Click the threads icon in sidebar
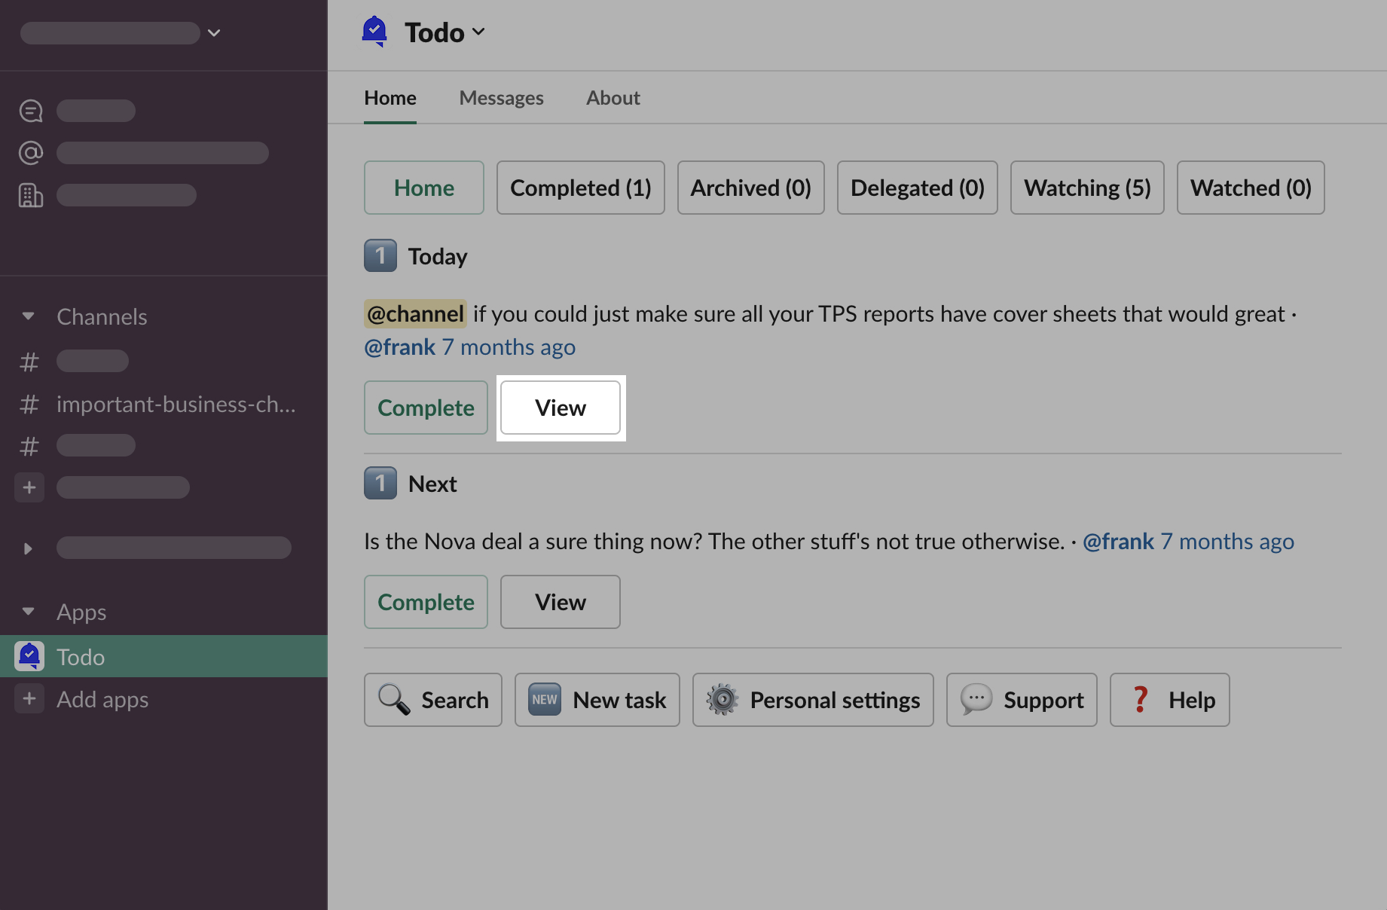Screen dimensions: 1387x910 [31, 111]
